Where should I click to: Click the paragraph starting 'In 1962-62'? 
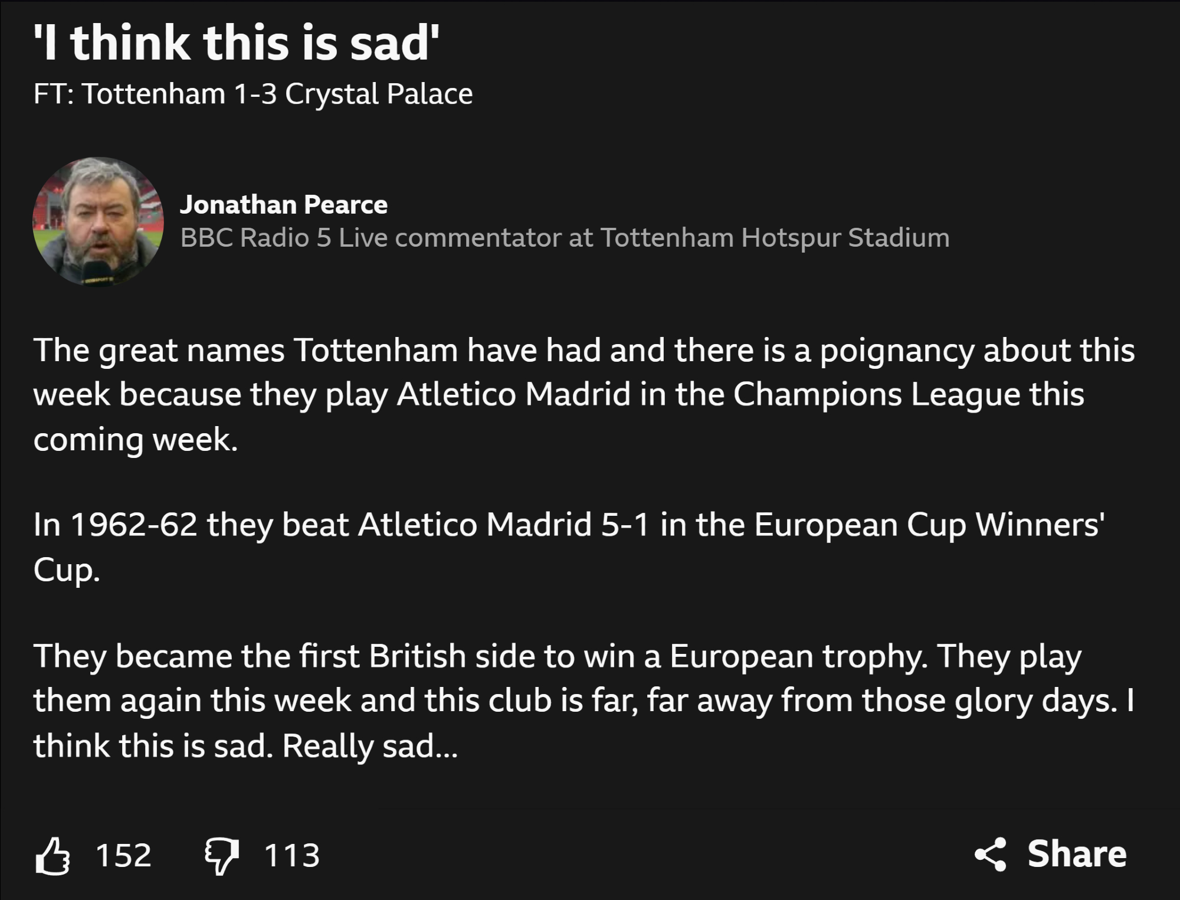pyautogui.click(x=569, y=546)
